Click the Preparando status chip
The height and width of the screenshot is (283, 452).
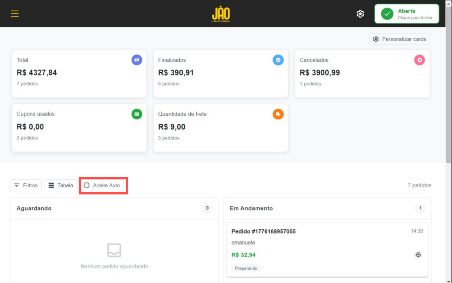[246, 268]
